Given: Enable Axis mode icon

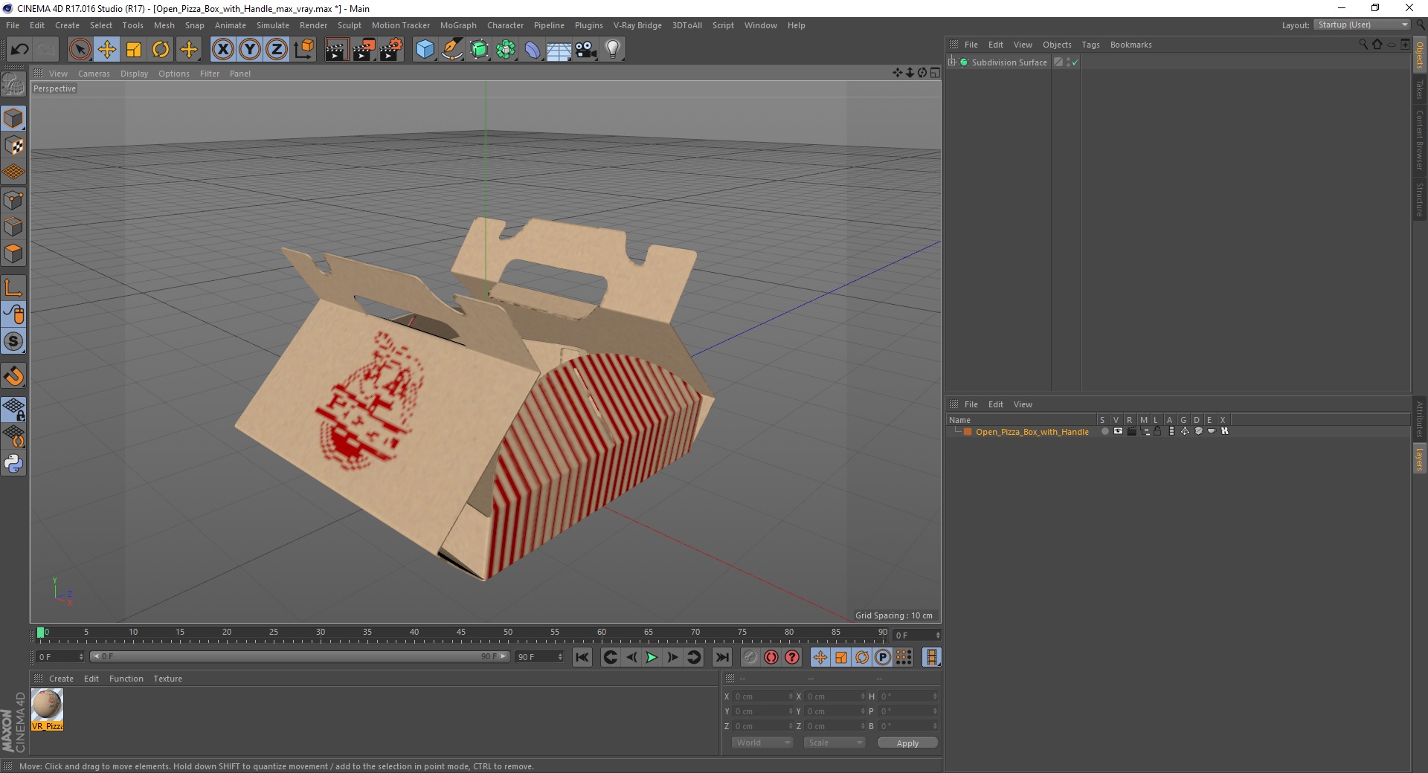Looking at the screenshot, I should tap(13, 288).
